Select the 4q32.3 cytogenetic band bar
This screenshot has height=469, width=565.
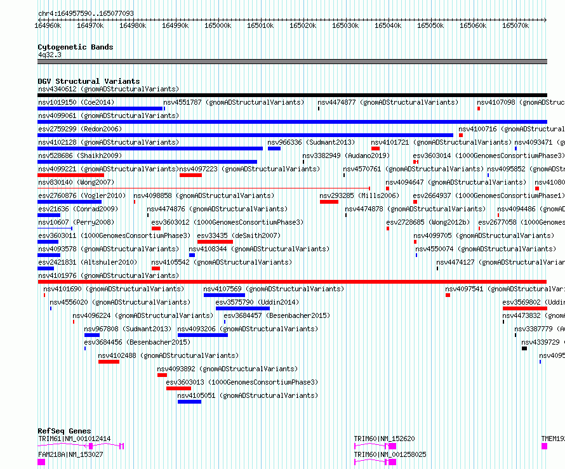(292, 62)
